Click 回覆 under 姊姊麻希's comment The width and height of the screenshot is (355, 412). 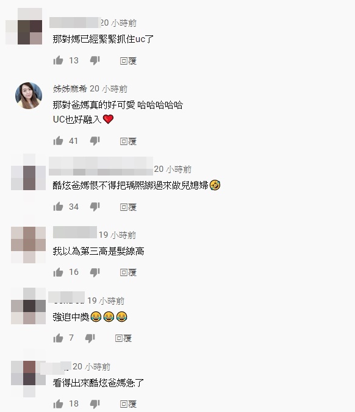pyautogui.click(x=128, y=141)
